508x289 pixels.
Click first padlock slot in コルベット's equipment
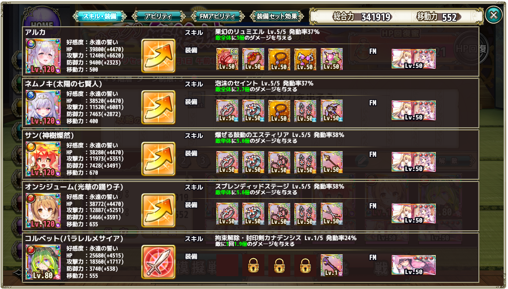[x=253, y=265]
